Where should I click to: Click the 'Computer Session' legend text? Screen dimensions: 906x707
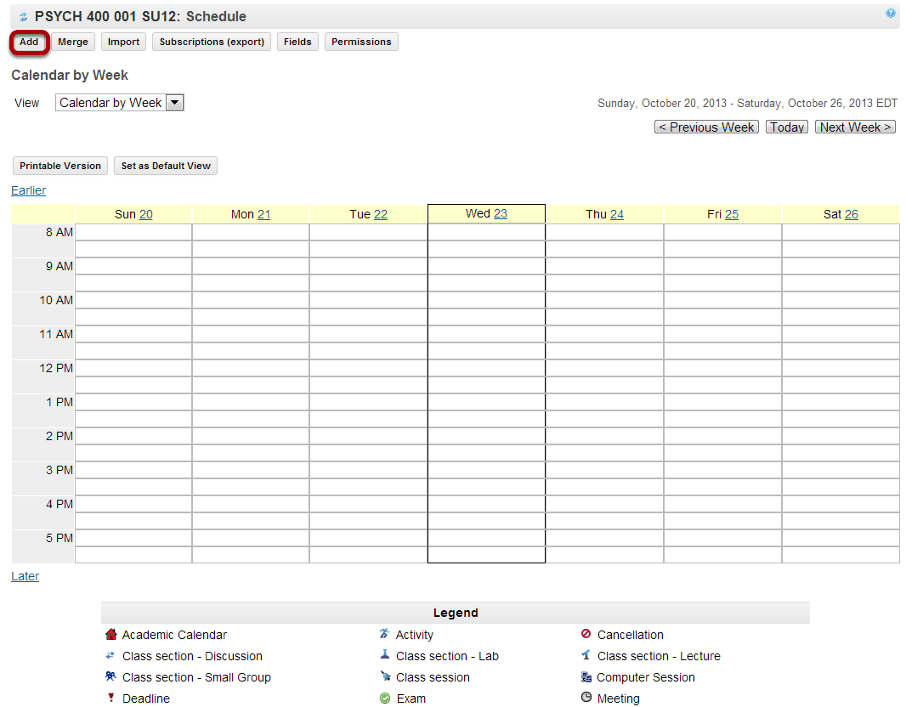[x=645, y=677]
